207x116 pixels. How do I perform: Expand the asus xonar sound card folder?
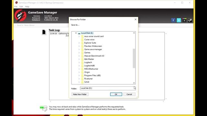point(79,36)
